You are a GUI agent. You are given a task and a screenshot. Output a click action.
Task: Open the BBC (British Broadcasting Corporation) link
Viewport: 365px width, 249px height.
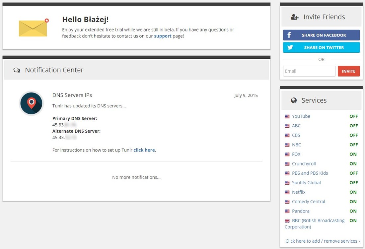point(315,224)
